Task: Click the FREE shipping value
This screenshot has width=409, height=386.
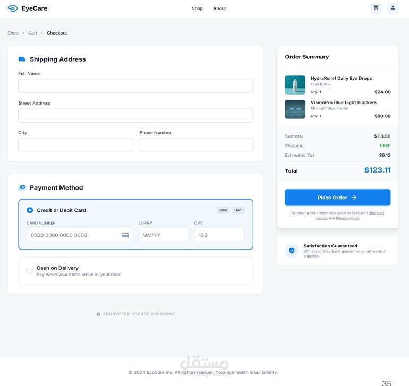Action: 385,145
